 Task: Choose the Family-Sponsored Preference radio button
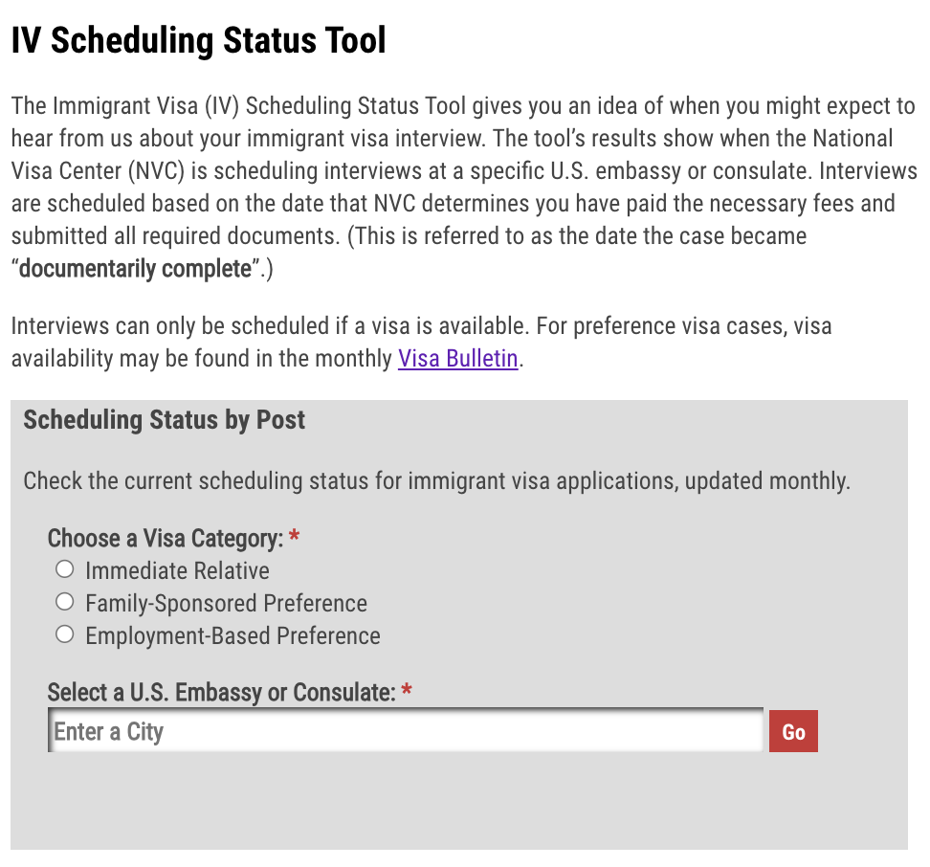tap(64, 603)
